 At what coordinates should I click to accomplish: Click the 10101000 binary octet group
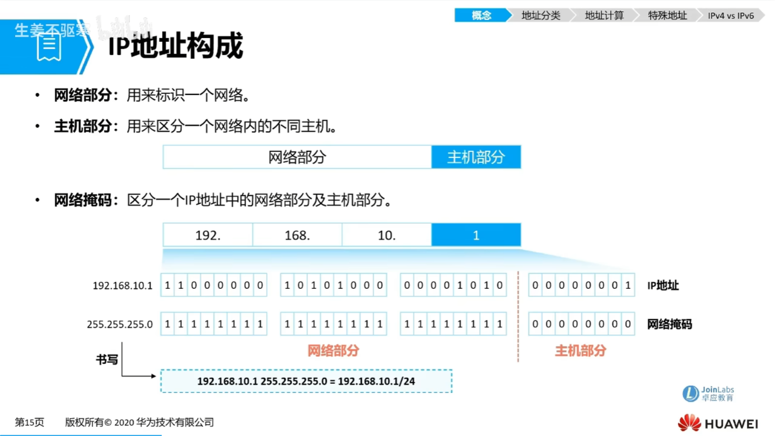(334, 285)
